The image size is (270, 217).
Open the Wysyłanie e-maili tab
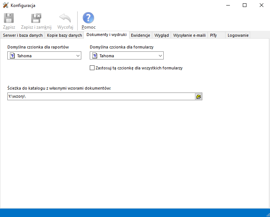[189, 35]
